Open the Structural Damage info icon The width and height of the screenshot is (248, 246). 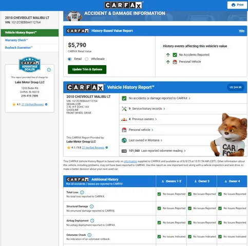(x=91, y=207)
